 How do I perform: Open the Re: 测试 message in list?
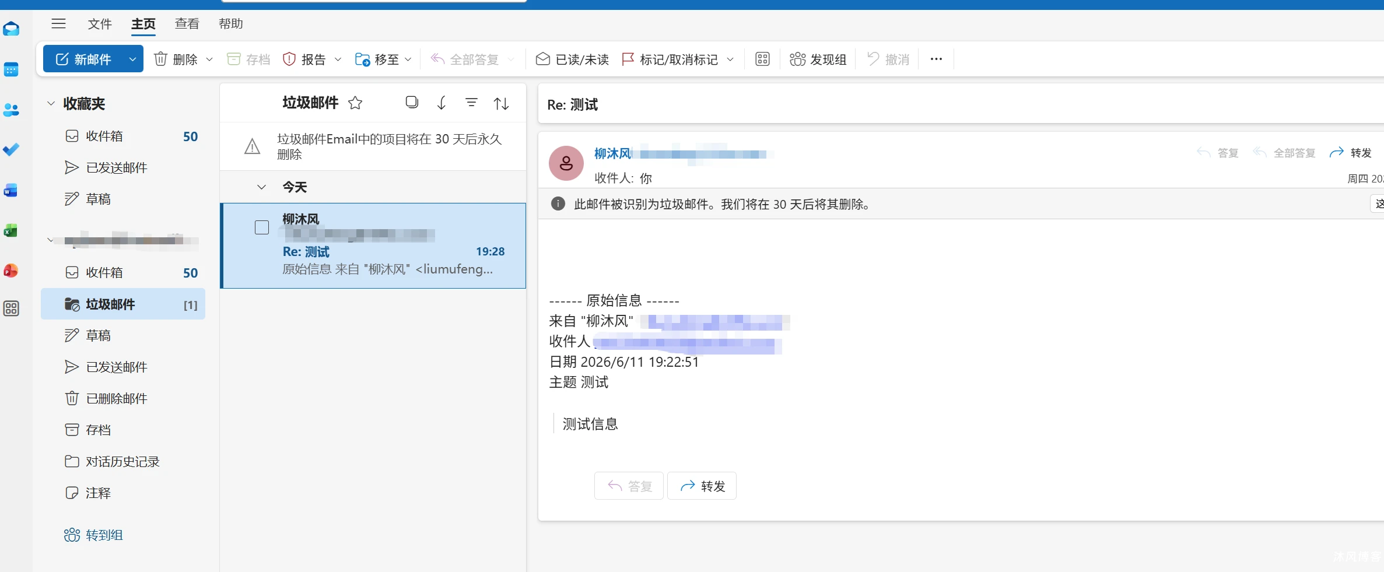point(373,245)
